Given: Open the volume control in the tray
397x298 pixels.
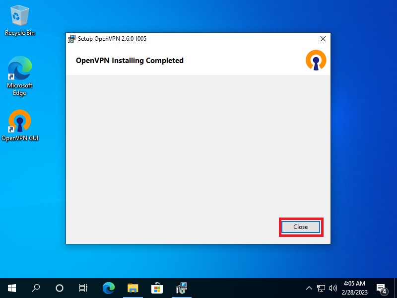Looking at the screenshot, I should [332, 288].
